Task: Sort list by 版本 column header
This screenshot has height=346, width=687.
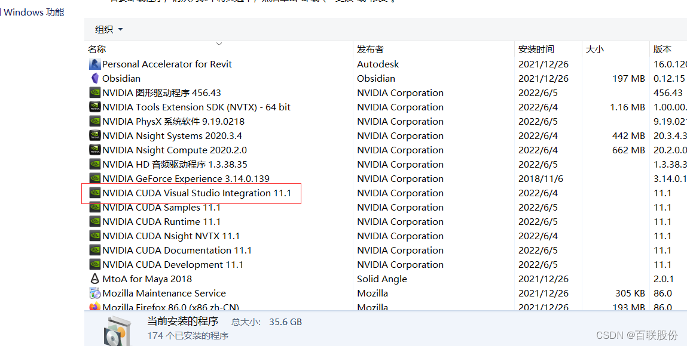Action: point(662,50)
